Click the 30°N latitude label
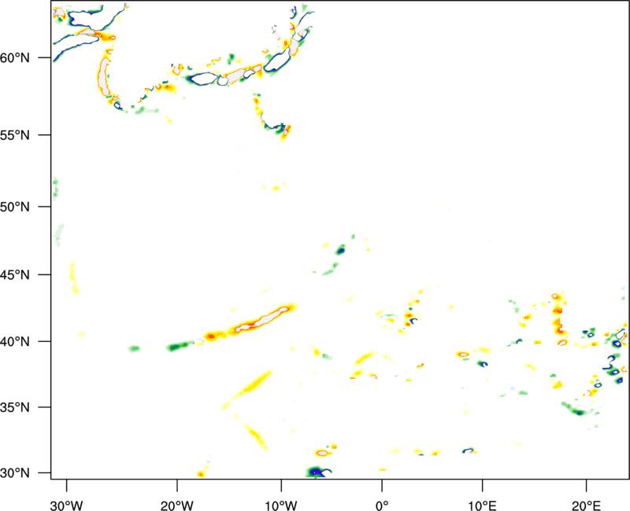Image resolution: width=630 pixels, height=511 pixels. (15, 473)
